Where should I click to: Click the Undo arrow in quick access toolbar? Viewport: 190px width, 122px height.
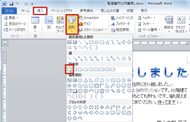click(17, 4)
